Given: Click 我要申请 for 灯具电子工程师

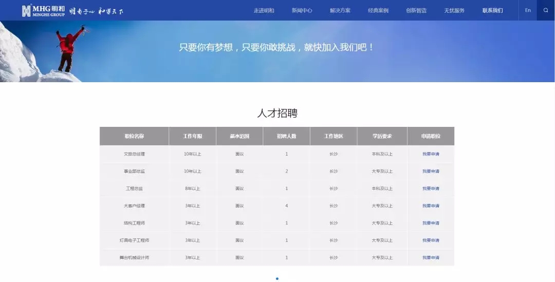Looking at the screenshot, I should (x=431, y=240).
